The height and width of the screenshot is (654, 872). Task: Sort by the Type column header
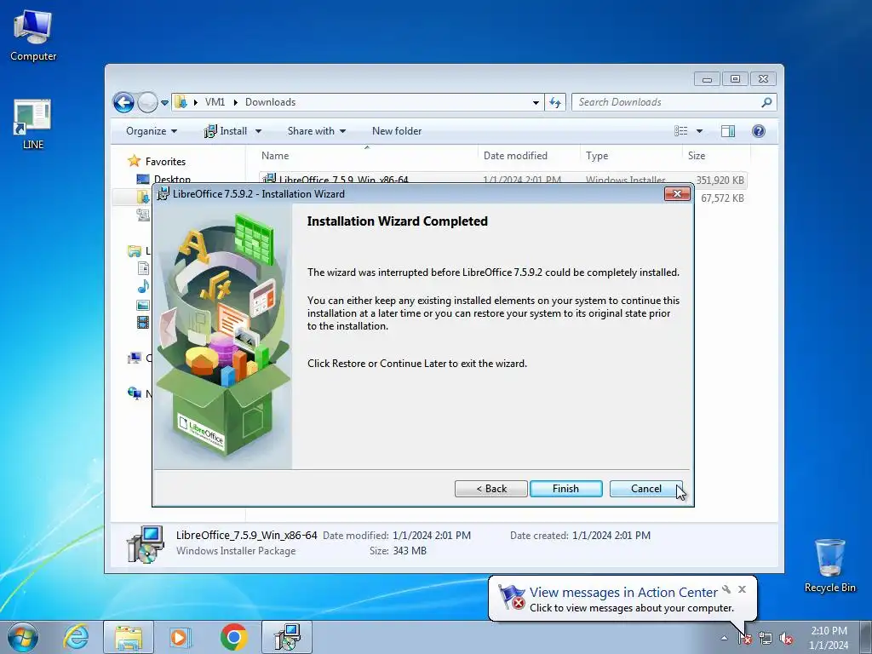click(631, 156)
